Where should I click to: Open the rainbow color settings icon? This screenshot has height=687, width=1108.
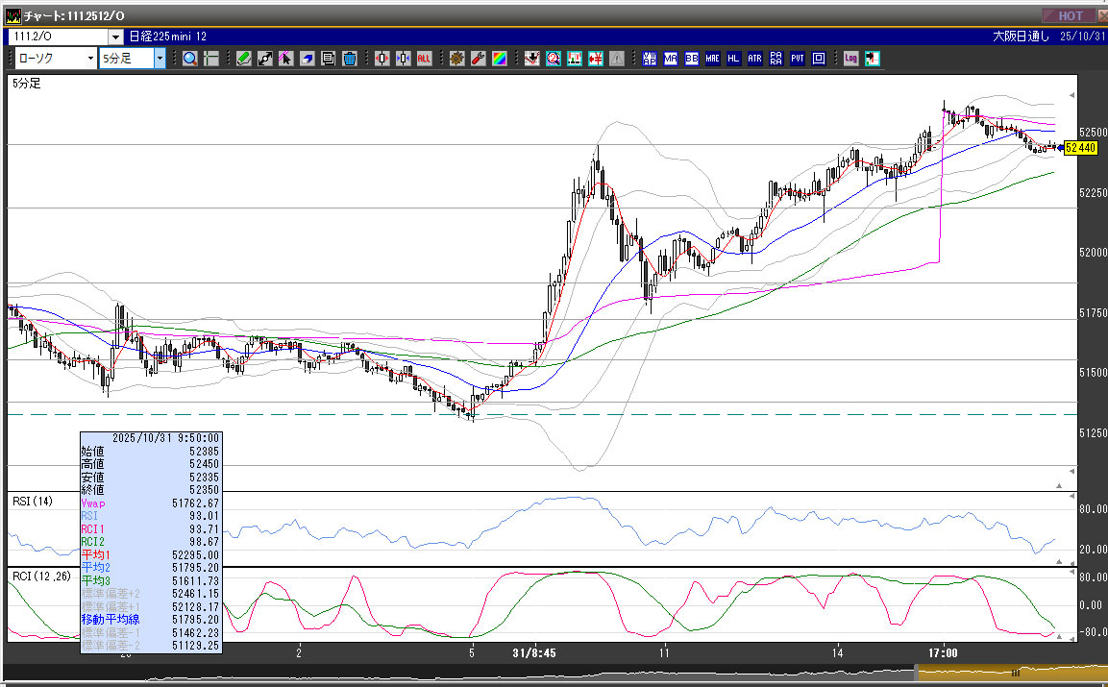coord(499,59)
